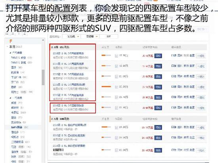Viewport: 218px width, 163px height.
Task: Click calculator icon beside the 17.98万 price
Action: 117,56
